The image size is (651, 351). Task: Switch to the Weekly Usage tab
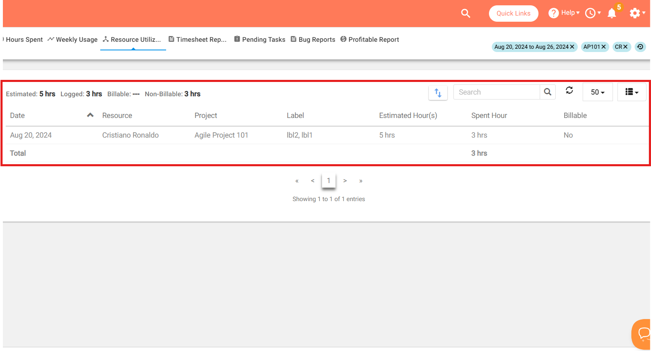73,40
